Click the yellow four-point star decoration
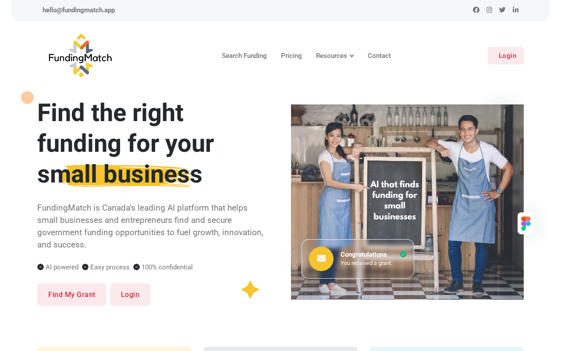The width and height of the screenshot is (561, 351). click(x=250, y=290)
